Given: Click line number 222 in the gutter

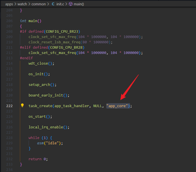Looking at the screenshot, I should click(9, 106).
